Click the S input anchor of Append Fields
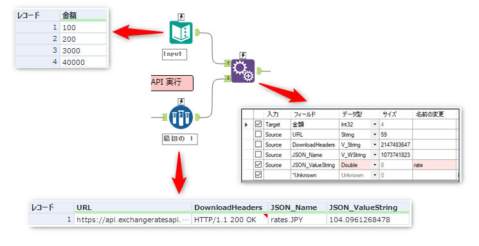 tap(228, 78)
